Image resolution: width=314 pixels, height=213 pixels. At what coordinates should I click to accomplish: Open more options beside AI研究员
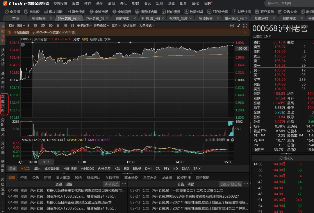124,184
